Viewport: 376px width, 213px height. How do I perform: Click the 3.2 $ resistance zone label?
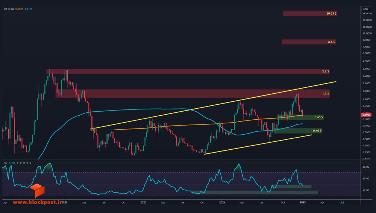coord(325,71)
